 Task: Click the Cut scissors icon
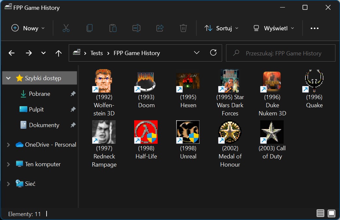pos(66,28)
